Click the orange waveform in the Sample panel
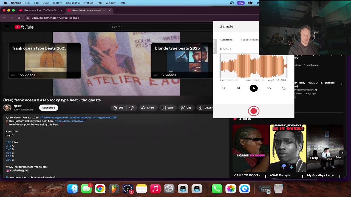 pyautogui.click(x=254, y=66)
